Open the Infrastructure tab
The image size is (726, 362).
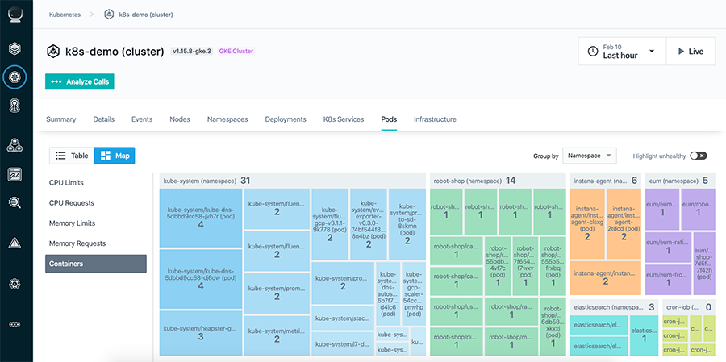pos(436,119)
